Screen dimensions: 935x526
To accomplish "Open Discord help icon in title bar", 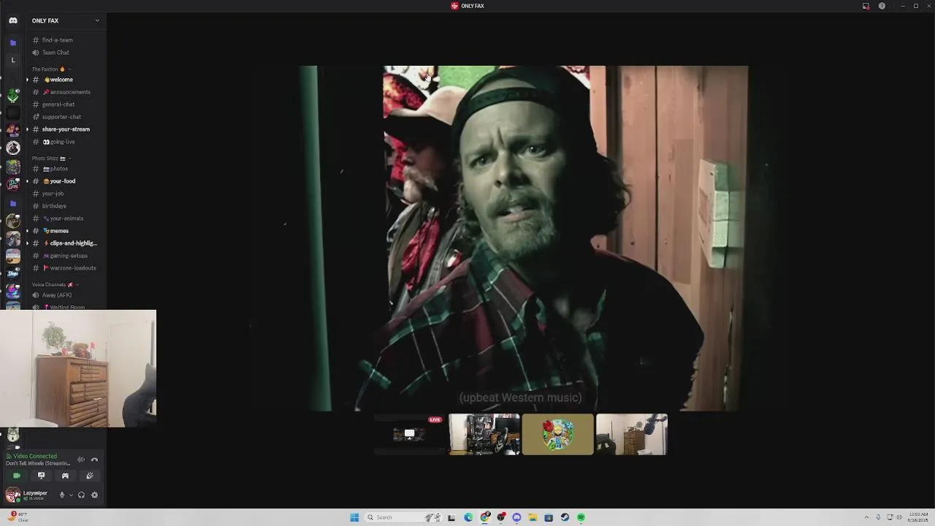I will click(882, 6).
